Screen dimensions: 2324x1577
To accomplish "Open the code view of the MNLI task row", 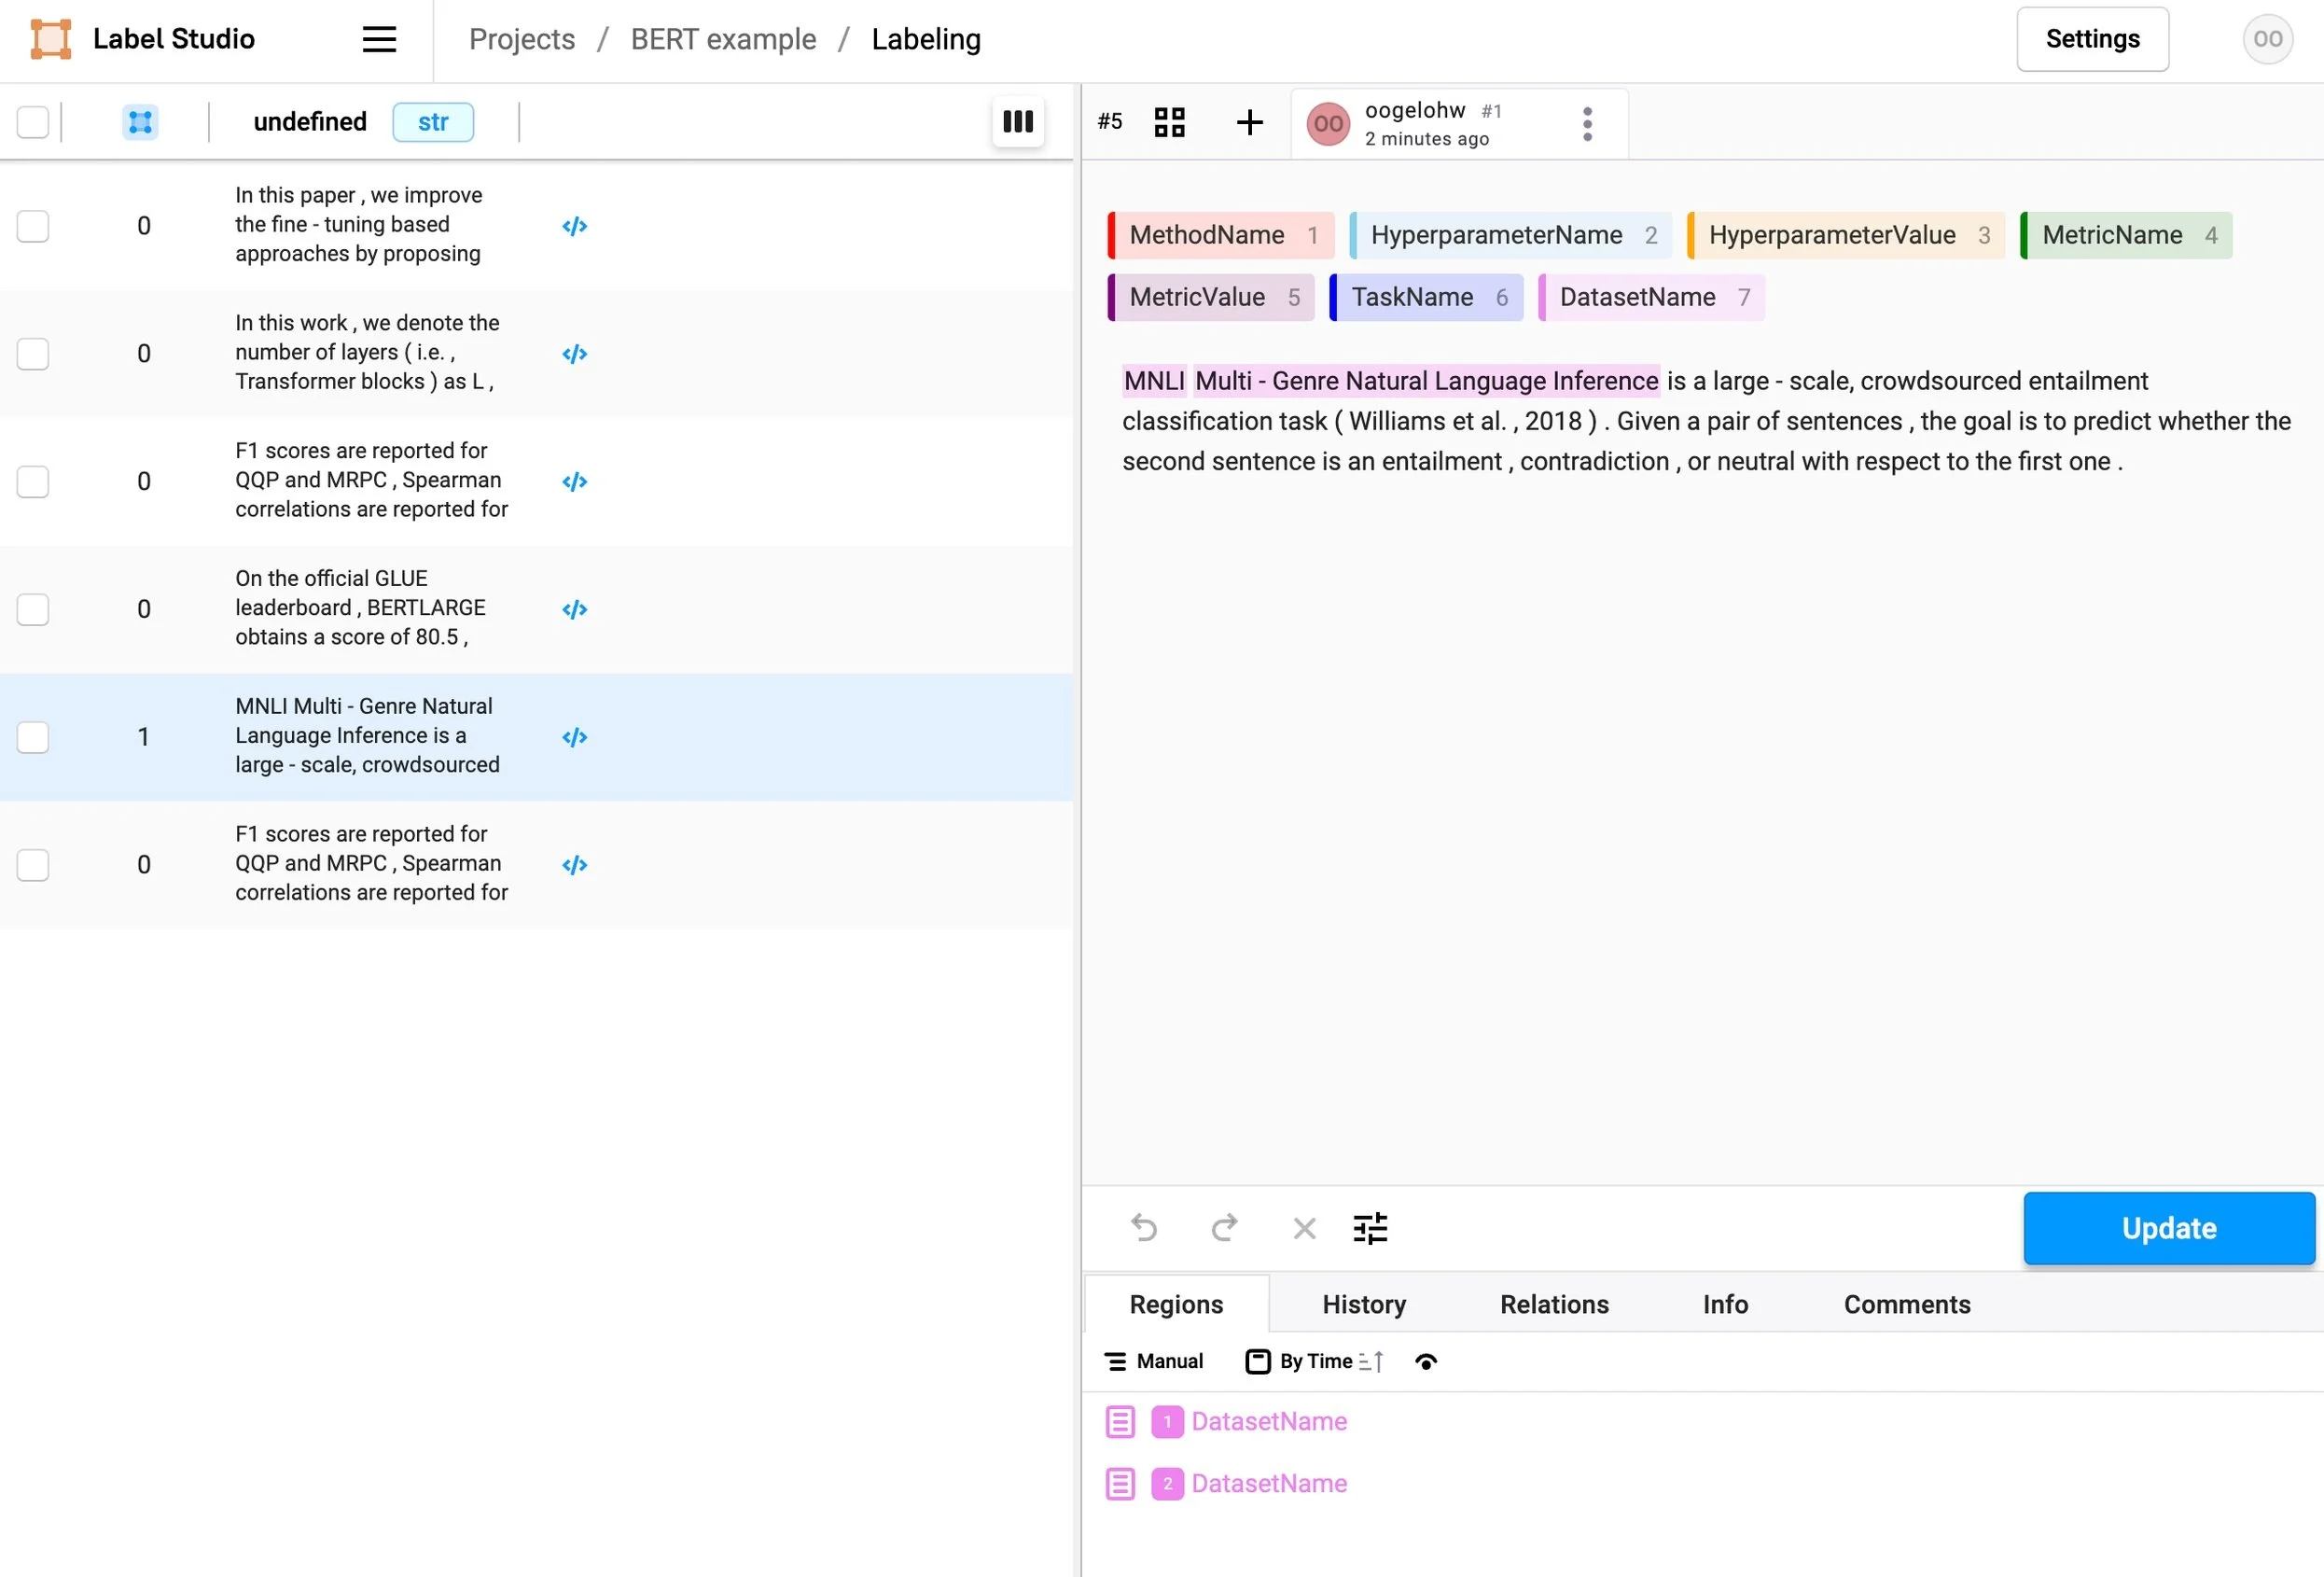I will (x=573, y=737).
